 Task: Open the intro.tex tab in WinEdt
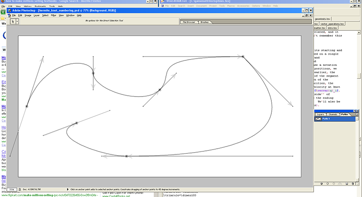(333, 28)
